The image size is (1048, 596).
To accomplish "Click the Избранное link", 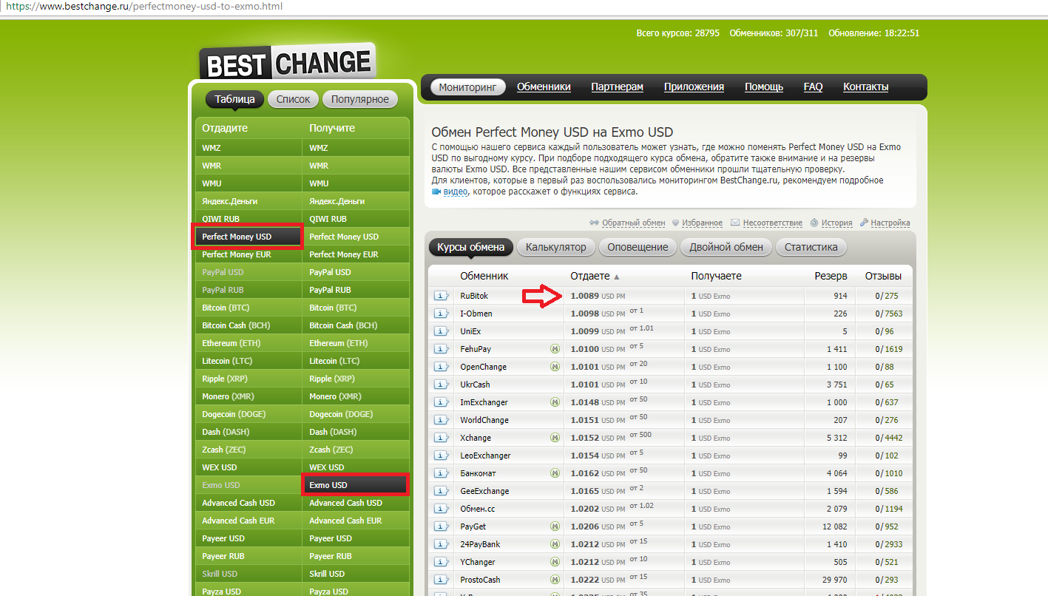I will coord(703,223).
